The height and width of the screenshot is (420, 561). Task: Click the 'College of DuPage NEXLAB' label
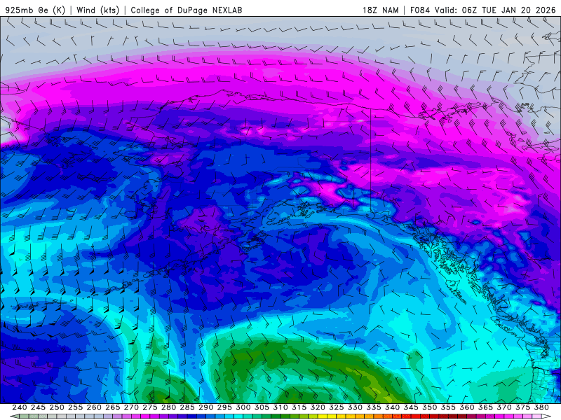(x=187, y=10)
